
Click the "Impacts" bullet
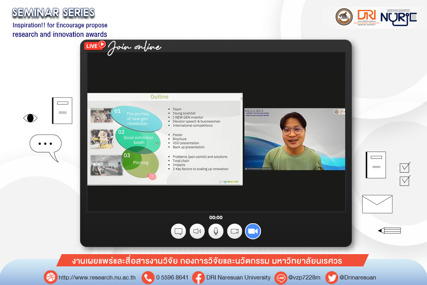click(x=179, y=165)
